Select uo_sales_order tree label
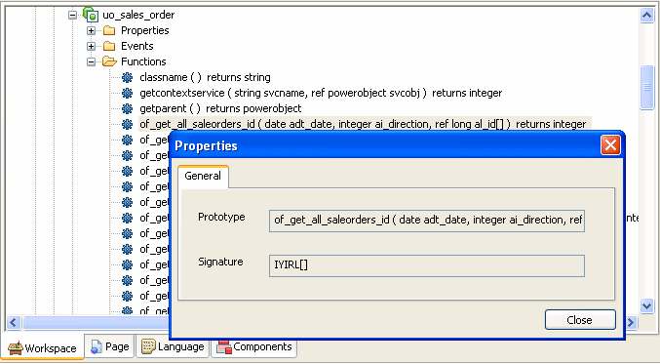The width and height of the screenshot is (660, 364). [138, 15]
